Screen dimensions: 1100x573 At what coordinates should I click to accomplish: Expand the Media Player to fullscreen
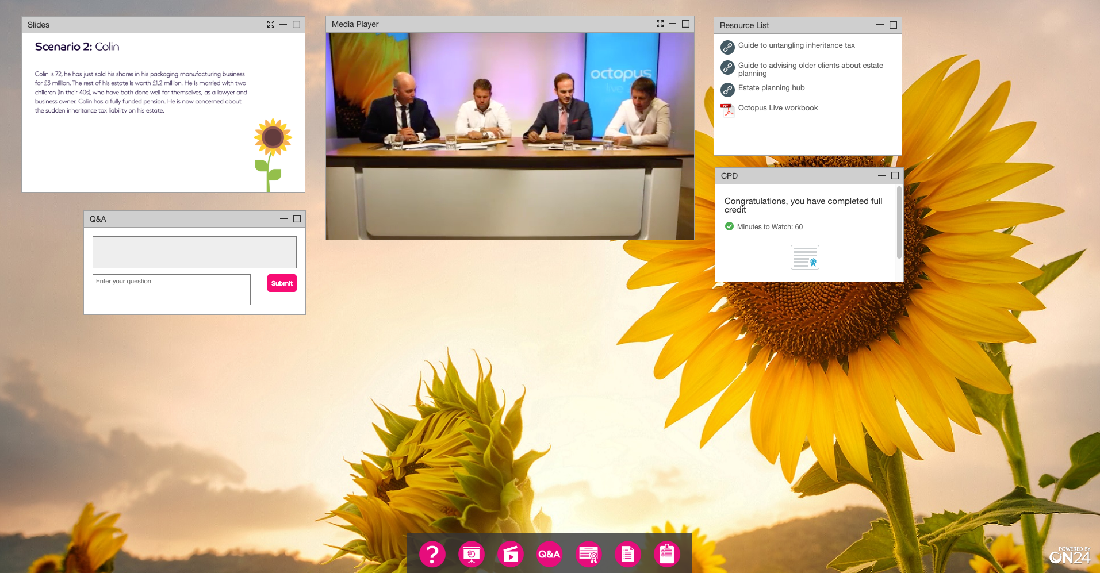coord(660,24)
